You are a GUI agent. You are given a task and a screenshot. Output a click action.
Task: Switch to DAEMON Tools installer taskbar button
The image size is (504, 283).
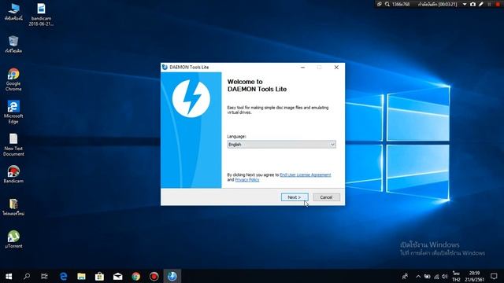(x=172, y=276)
